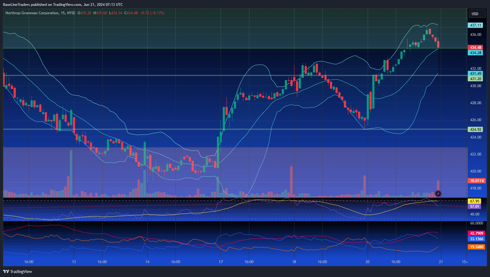
Task: Click date 14 on the time axis
Action: click(147, 262)
